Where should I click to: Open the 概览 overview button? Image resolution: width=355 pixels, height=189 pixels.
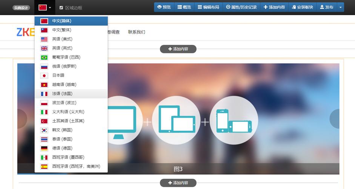[x=184, y=7]
